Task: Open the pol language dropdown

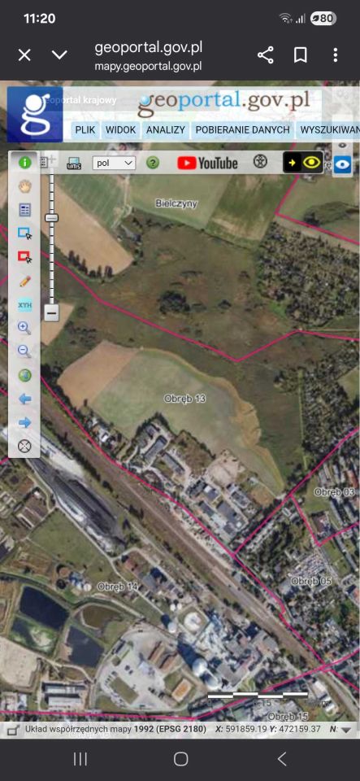Action: [x=114, y=163]
